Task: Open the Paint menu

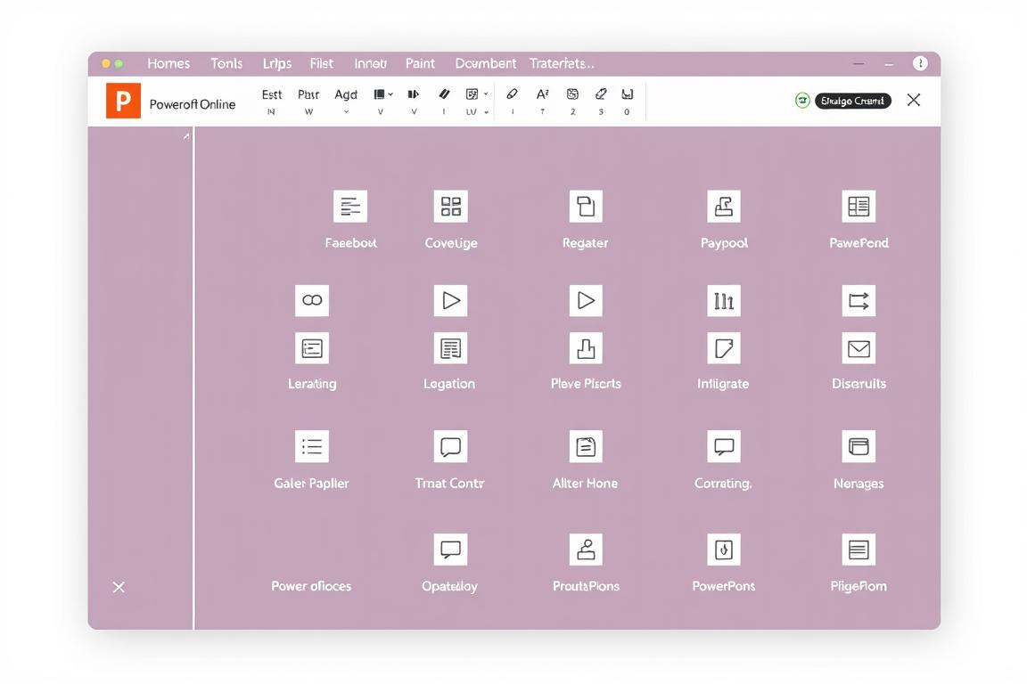Action: tap(420, 63)
